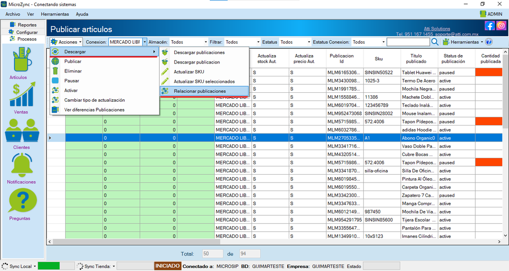Select Eliminar in Acciones menu

pyautogui.click(x=104, y=71)
